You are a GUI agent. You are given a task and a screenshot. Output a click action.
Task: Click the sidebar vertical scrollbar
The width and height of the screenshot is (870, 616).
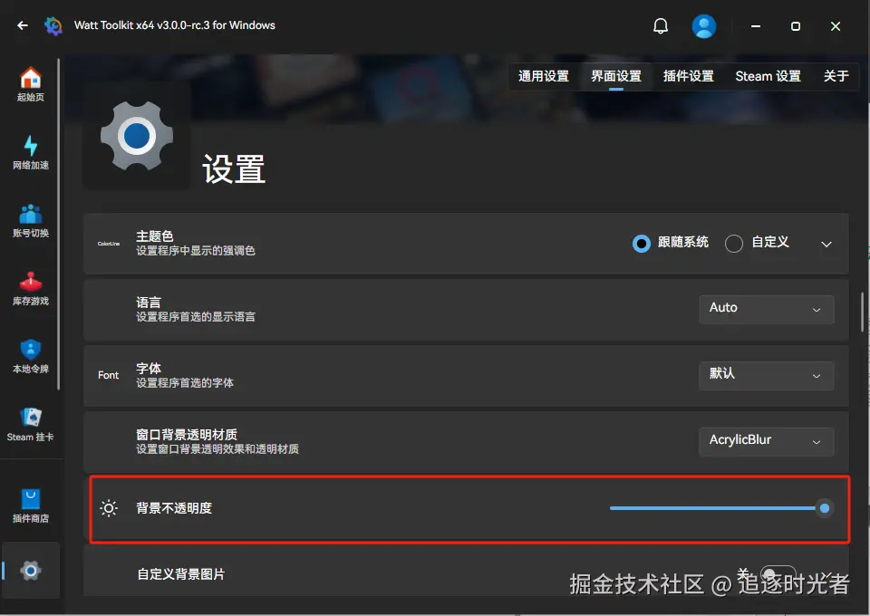pyautogui.click(x=58, y=224)
